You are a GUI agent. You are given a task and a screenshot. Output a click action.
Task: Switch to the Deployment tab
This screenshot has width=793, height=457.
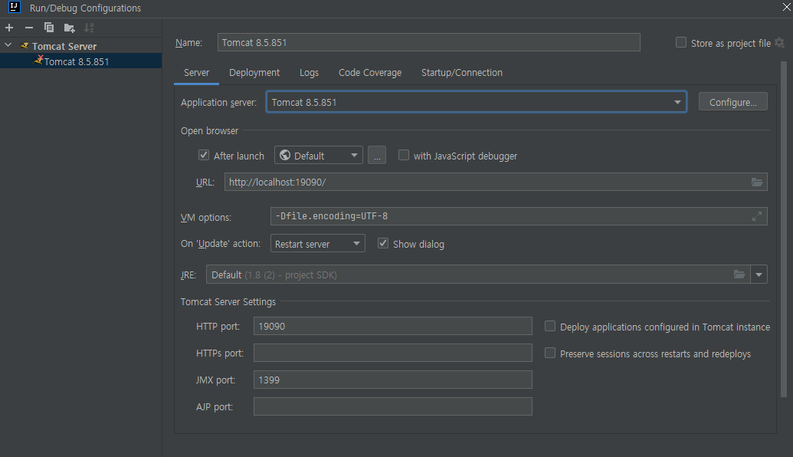click(254, 72)
